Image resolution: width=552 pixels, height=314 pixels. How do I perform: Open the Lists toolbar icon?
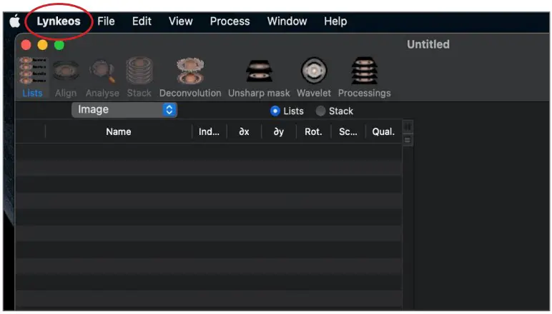33,77
